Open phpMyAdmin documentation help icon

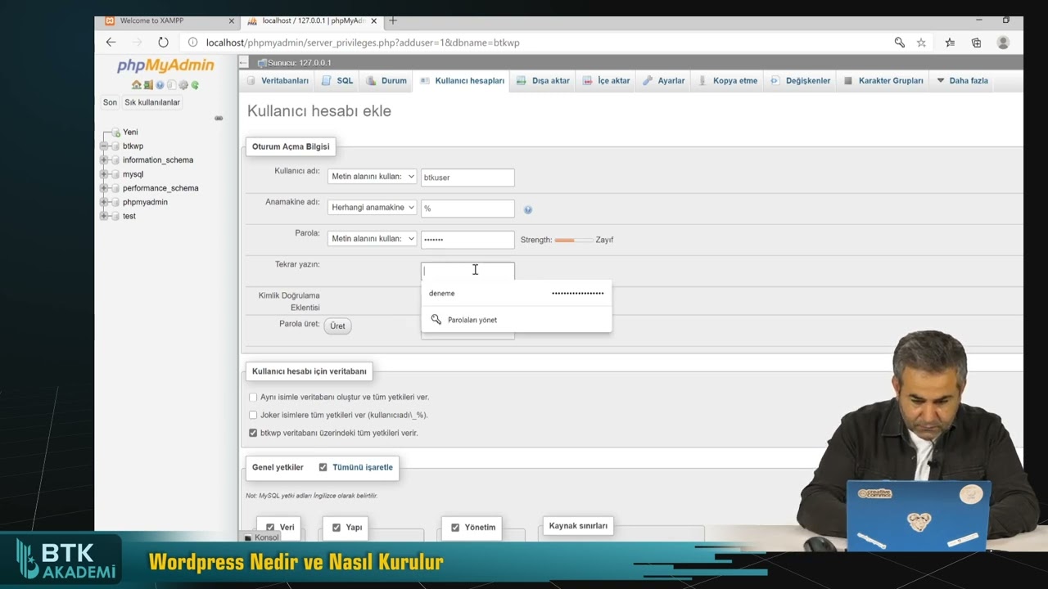(x=160, y=85)
